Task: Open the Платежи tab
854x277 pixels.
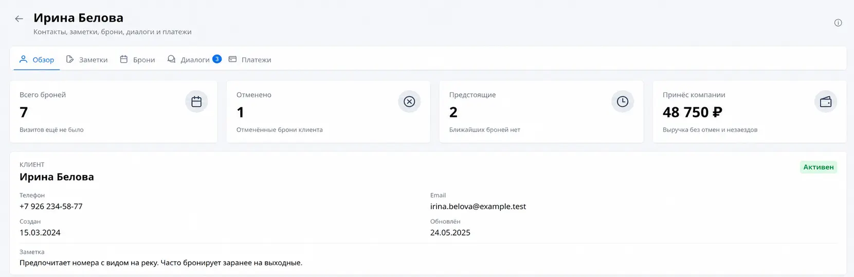Action: (250, 60)
